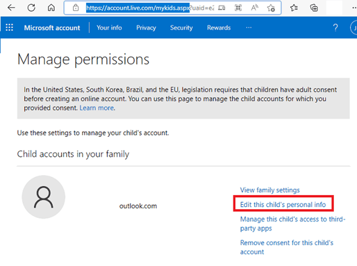The image size is (357, 266).
Task: Click the Microsoft account title link
Action: point(52,28)
